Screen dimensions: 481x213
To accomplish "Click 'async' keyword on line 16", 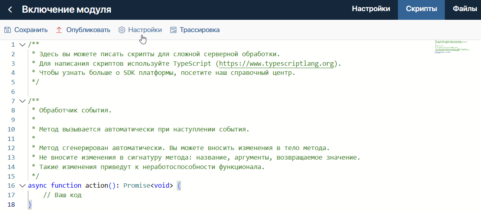I will point(38,186).
